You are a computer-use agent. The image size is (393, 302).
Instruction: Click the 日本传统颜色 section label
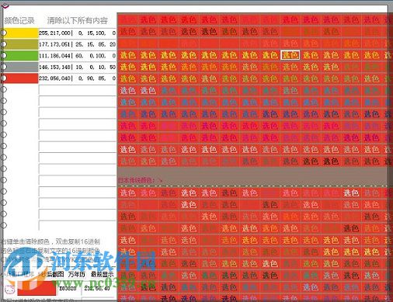click(x=136, y=180)
